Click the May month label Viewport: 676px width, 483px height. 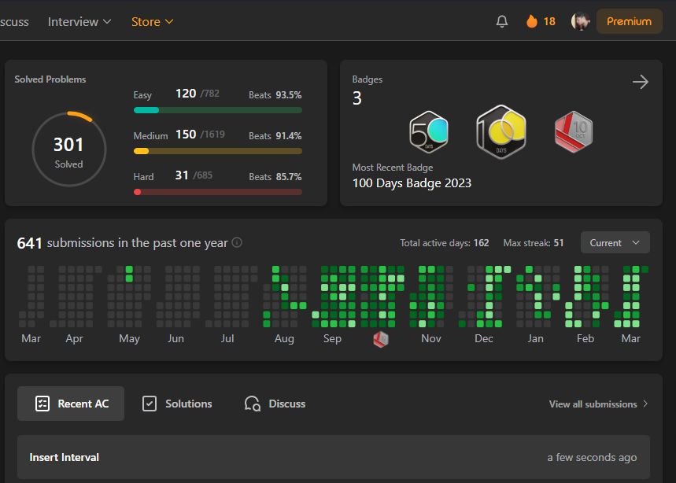tap(129, 339)
